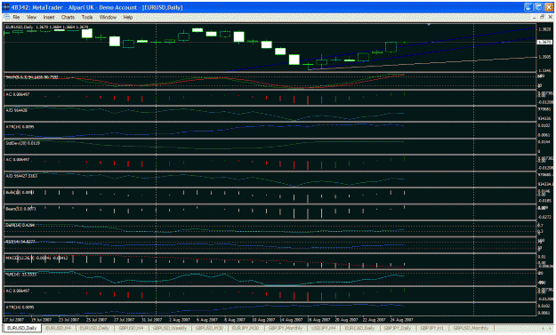Maximize the MetaTrader main window
556x335 pixels.
pyautogui.click(x=539, y=7)
